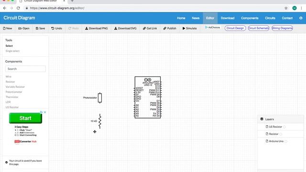Publish the circuit
This screenshot has height=172, width=306.
pos(170,28)
